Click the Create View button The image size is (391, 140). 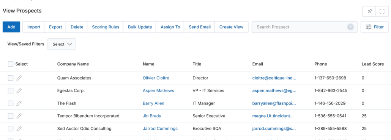(231, 27)
